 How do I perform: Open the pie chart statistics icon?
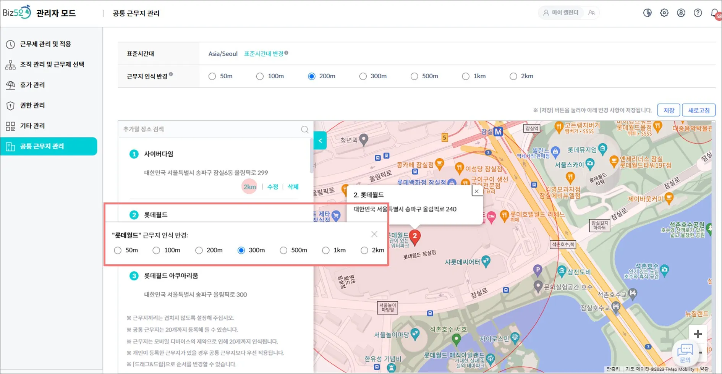648,13
